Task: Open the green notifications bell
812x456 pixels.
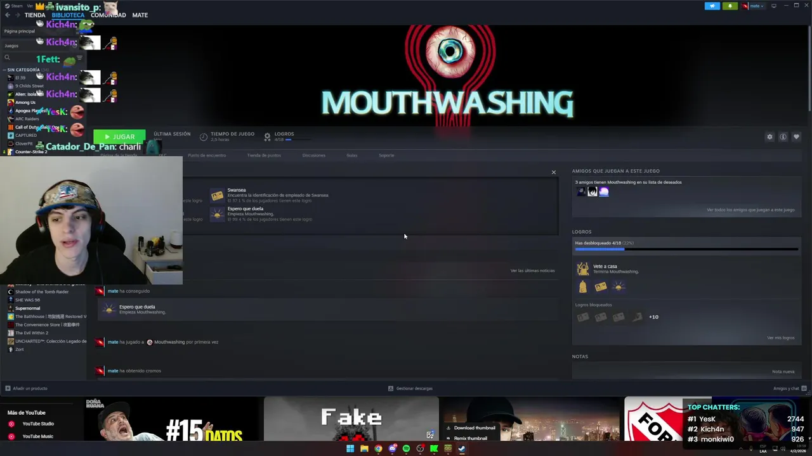Action: tap(730, 6)
